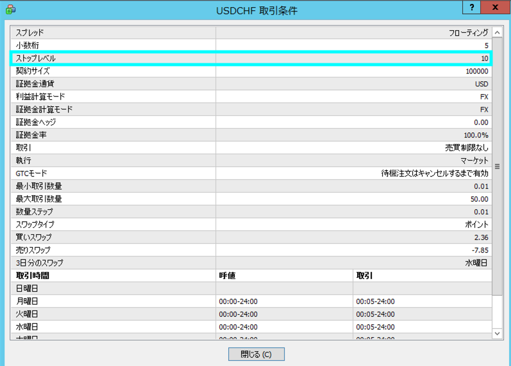Click the vertical scrollbar thumb grip

click(x=497, y=166)
